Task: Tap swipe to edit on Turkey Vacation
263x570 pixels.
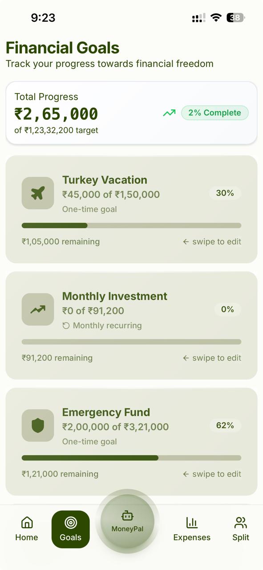Action: point(212,241)
